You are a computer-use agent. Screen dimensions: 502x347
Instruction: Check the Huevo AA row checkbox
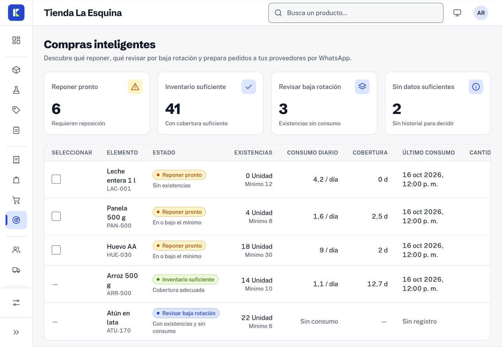(x=56, y=250)
